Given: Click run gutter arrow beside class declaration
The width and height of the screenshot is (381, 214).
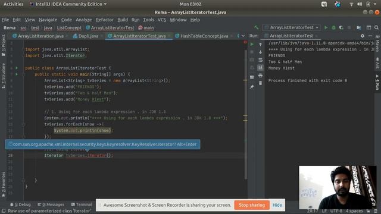Looking at the screenshot, I should click(x=17, y=68).
